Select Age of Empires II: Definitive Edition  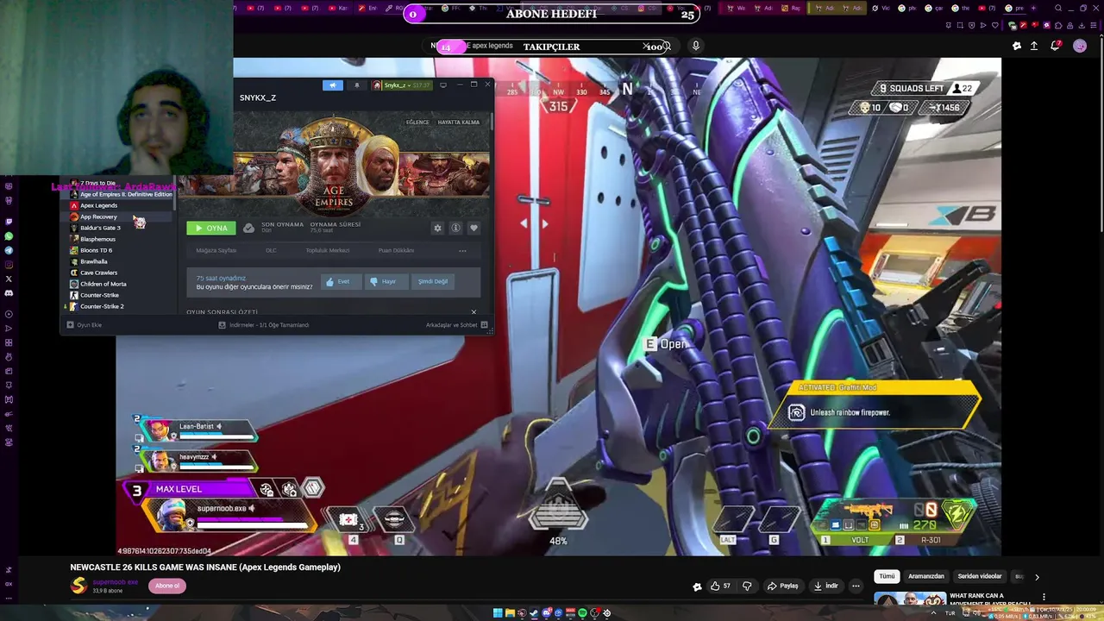121,194
